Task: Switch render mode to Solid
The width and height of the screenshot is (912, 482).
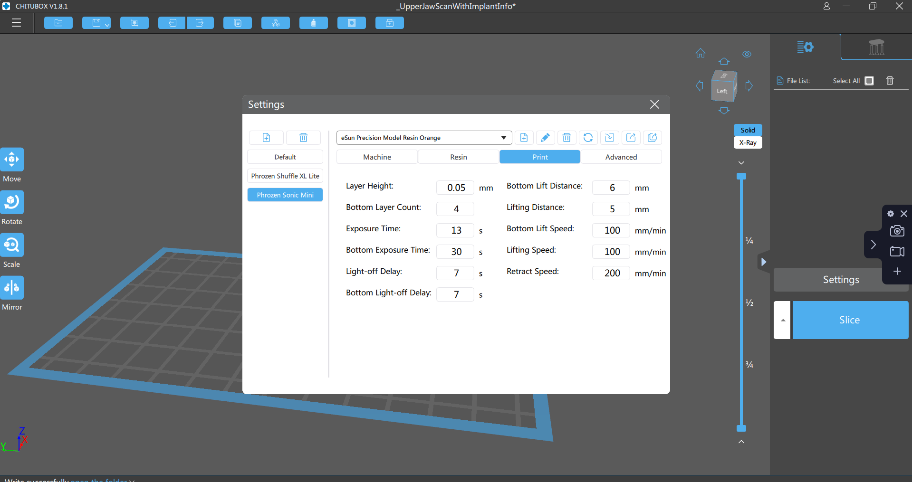Action: pos(748,130)
